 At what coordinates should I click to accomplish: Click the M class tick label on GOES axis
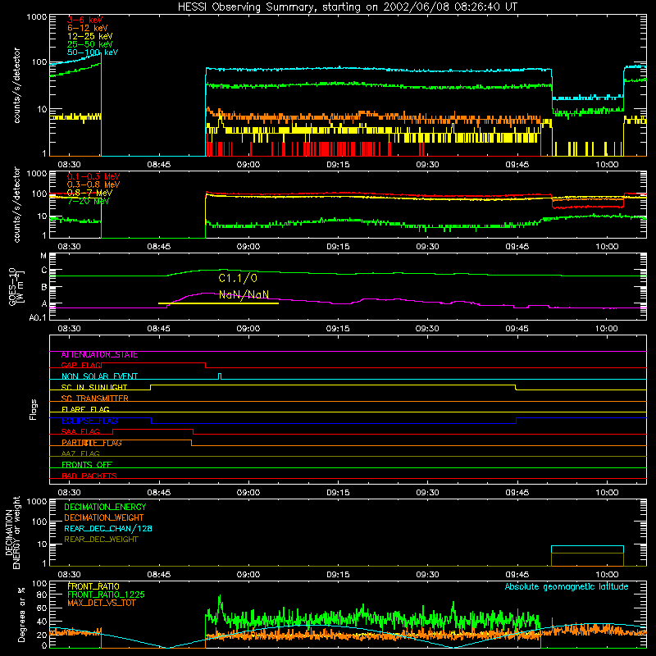(43, 256)
